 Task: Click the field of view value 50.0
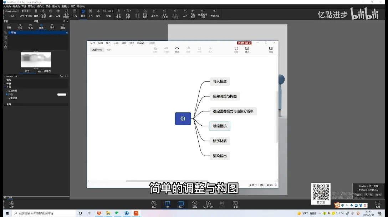[110, 11]
